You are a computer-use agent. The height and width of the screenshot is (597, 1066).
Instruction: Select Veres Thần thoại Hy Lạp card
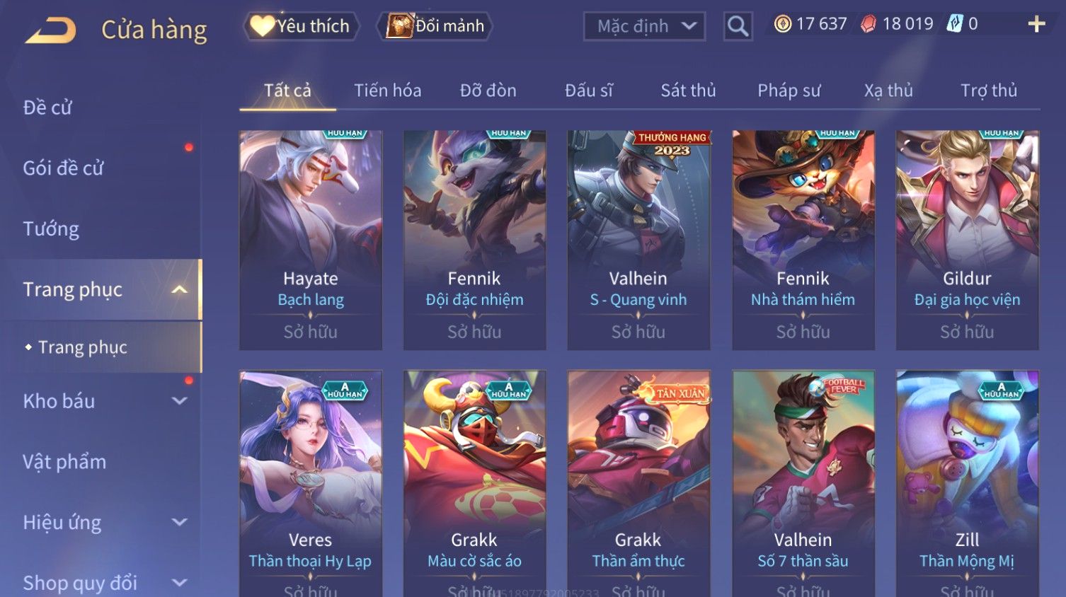click(x=311, y=484)
